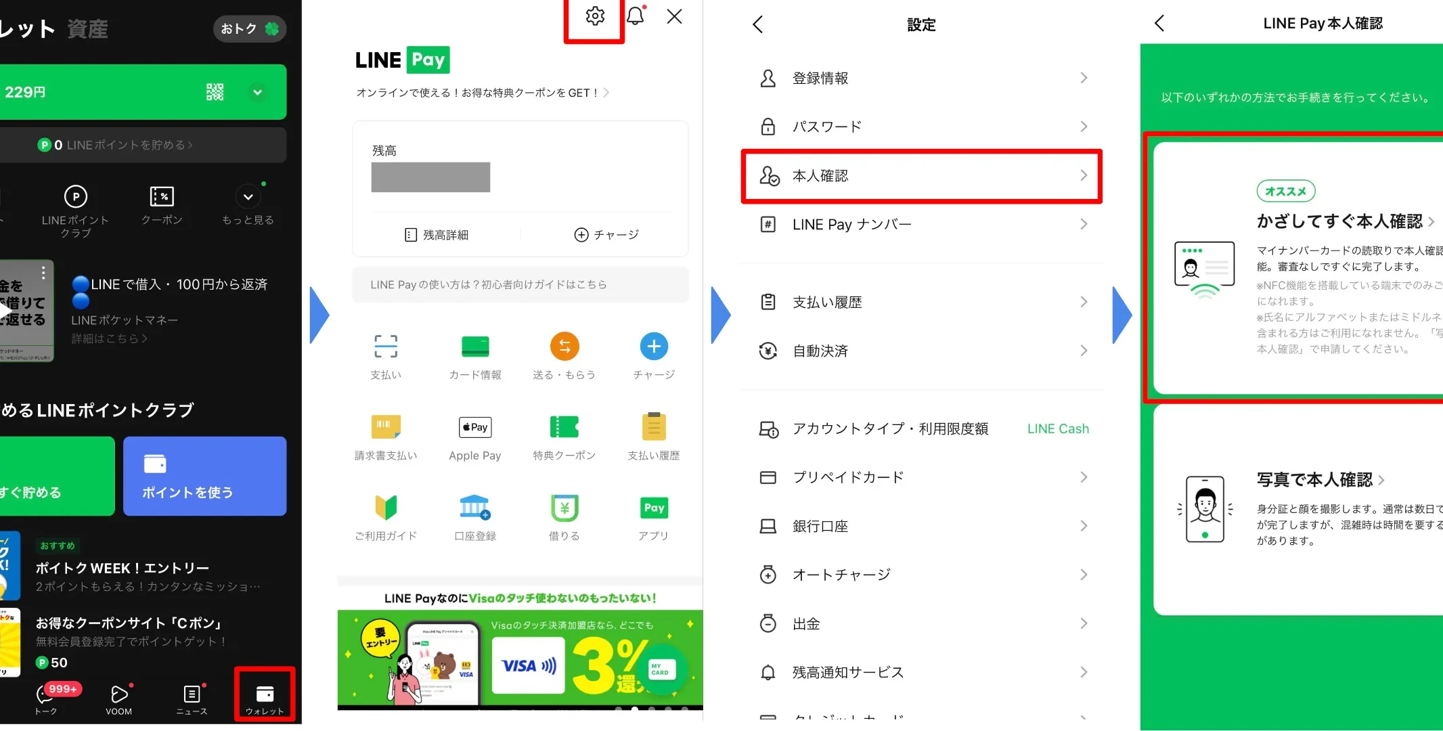The width and height of the screenshot is (1443, 731).
Task: Tap the online coupon GET promo link
Action: coord(483,93)
